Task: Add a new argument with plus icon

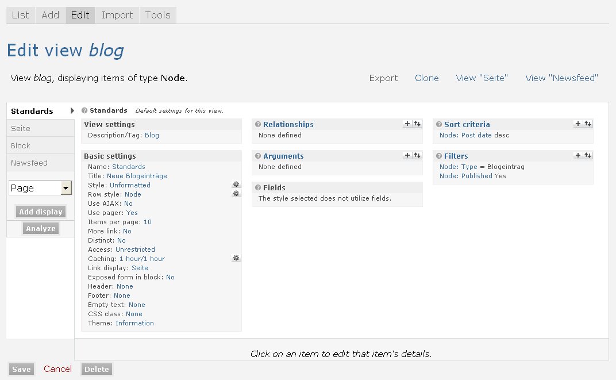Action: click(407, 155)
